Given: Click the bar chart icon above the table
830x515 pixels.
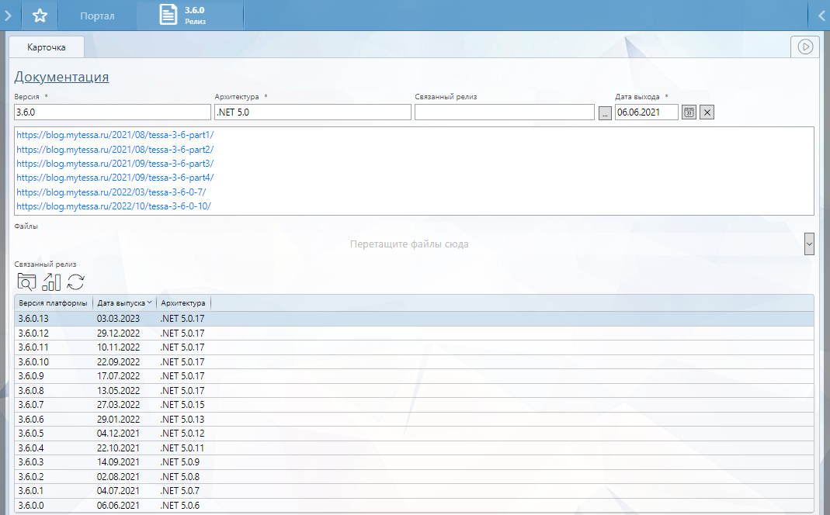Looking at the screenshot, I should [51, 282].
